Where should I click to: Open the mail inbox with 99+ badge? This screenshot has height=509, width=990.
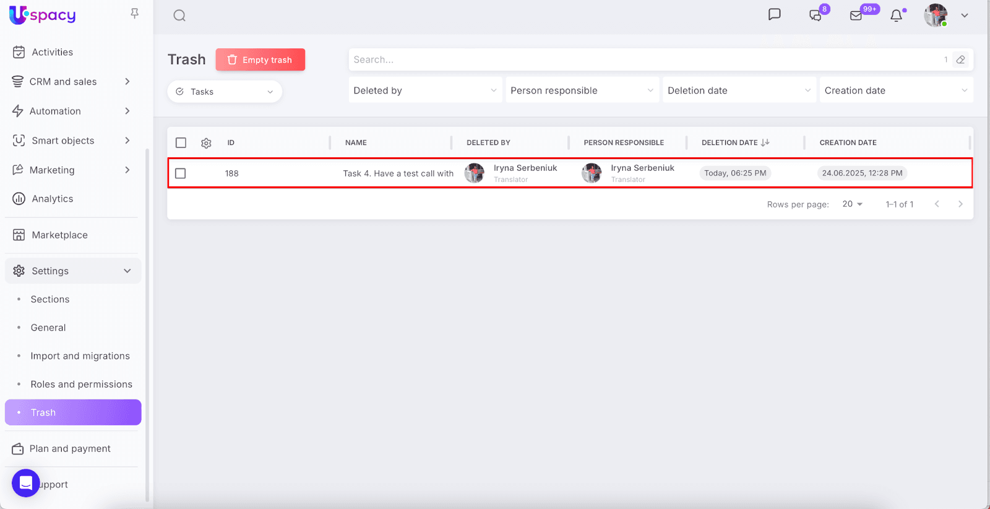856,15
